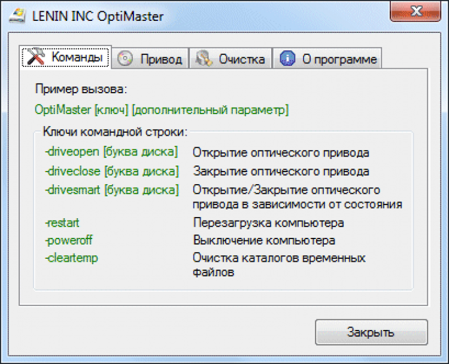Close the OptiMaster window with X
Image resolution: width=449 pixels, height=364 pixels.
[x=415, y=11]
